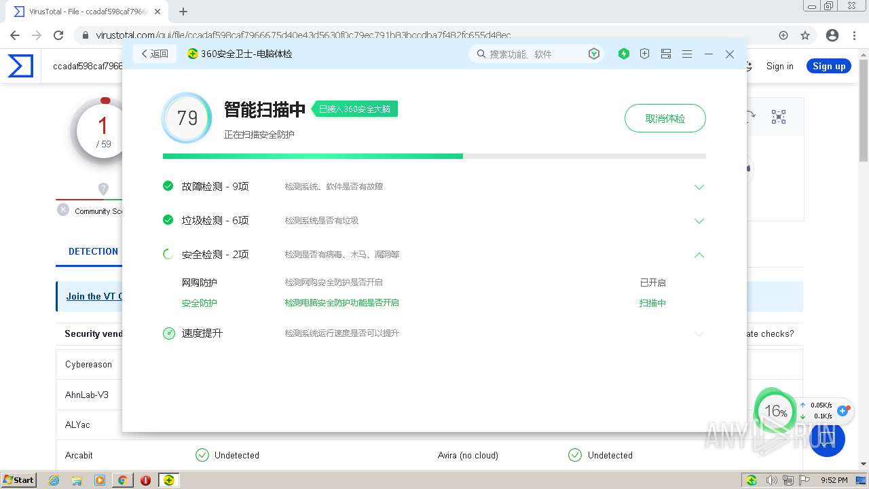Minimize the 360 security window
Image resolution: width=869 pixels, height=489 pixels.
coord(709,54)
